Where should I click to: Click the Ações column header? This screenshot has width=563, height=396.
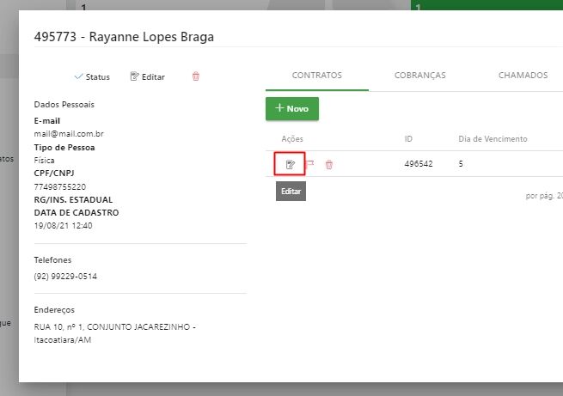292,139
